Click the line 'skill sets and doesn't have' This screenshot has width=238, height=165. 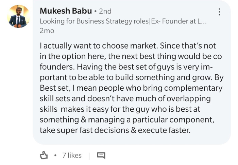125,99
